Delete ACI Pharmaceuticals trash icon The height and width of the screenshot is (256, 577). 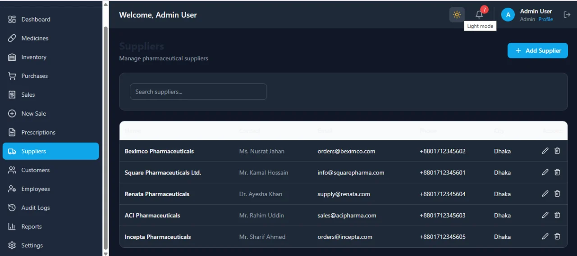pos(557,215)
